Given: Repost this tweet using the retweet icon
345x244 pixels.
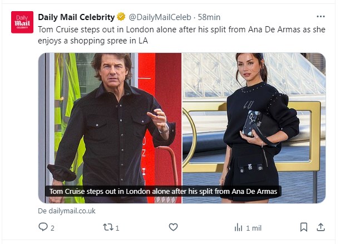Looking at the screenshot, I should coord(108,227).
